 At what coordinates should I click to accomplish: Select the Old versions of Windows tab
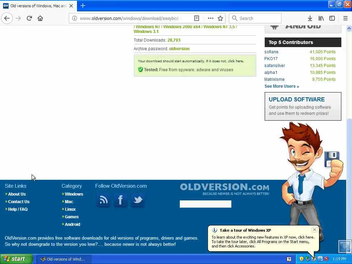tap(38, 6)
